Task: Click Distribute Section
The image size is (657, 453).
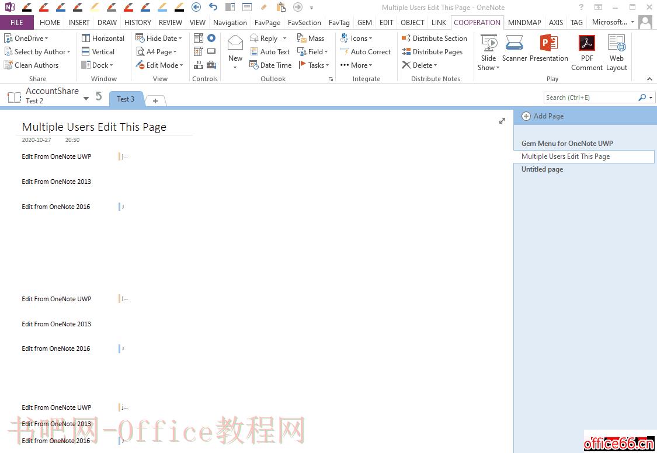Action: [434, 38]
